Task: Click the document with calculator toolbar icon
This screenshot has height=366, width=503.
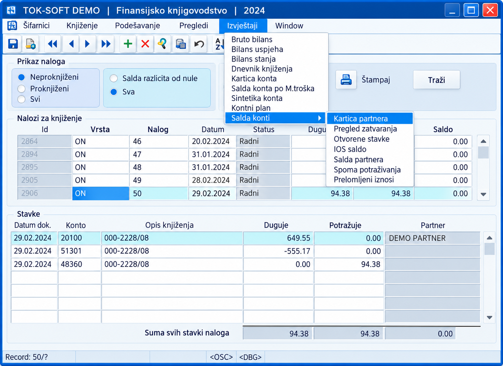Action: pyautogui.click(x=181, y=44)
